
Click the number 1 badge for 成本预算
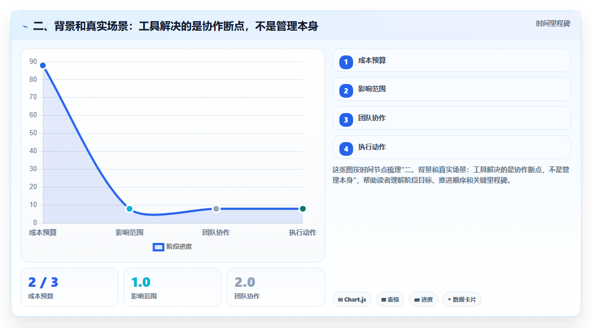tap(346, 62)
